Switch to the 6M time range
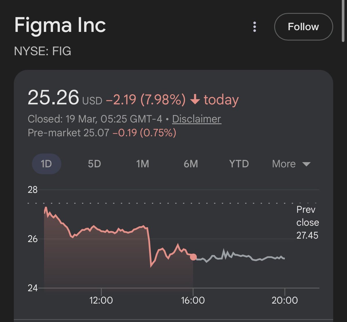 click(191, 164)
